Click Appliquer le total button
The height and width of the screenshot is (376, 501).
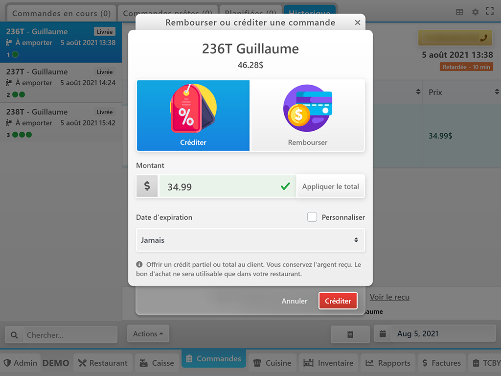click(330, 187)
